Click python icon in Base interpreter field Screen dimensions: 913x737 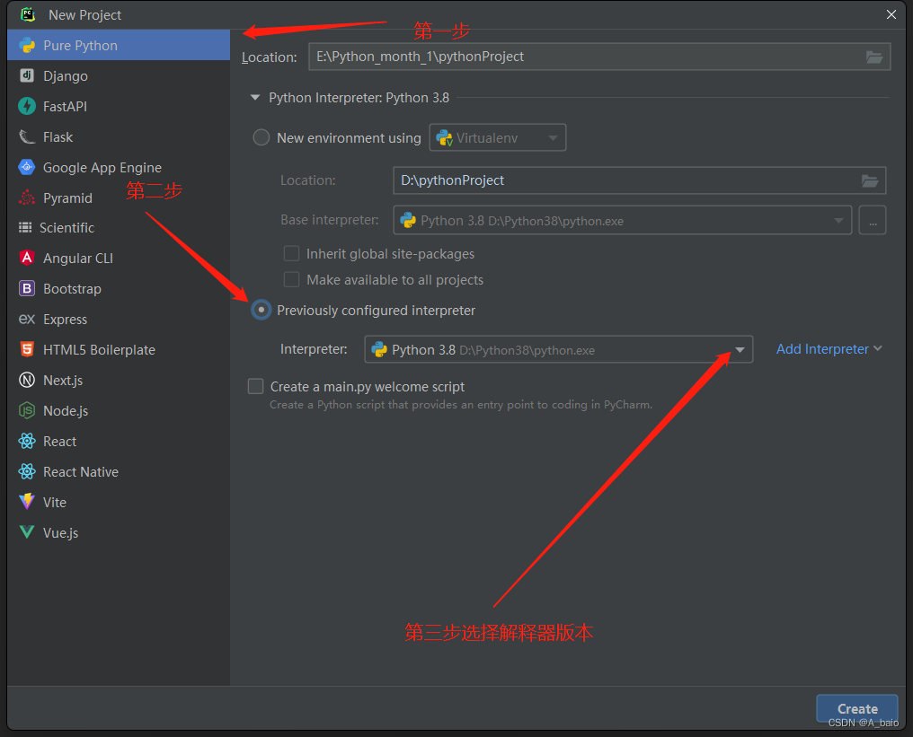tap(408, 221)
